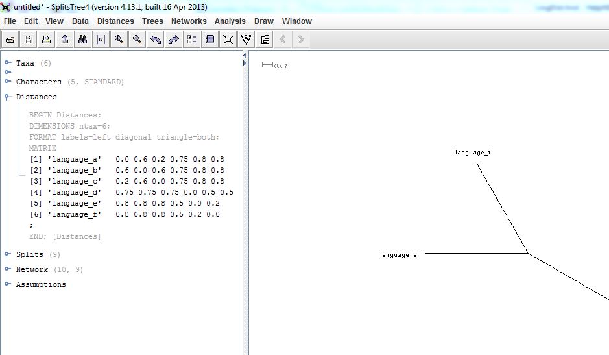
Task: Click the 0.01 scale bar label
Action: coord(280,66)
